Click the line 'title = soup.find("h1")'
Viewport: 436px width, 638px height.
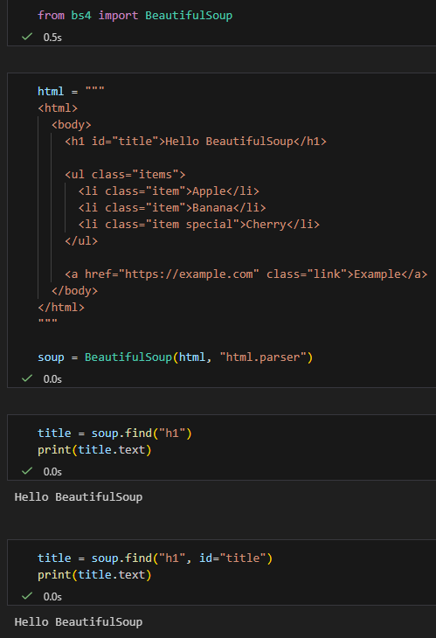pos(114,433)
